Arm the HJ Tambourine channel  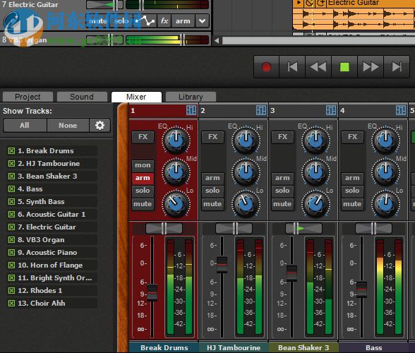point(213,178)
